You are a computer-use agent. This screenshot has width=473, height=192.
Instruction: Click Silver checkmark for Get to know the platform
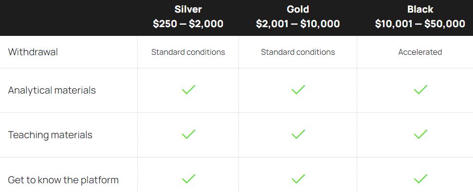[x=188, y=179]
